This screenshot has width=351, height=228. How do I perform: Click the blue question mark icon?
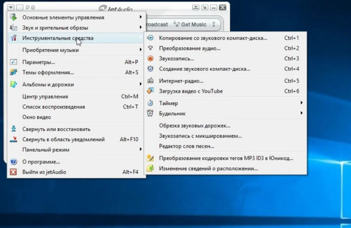[13, 161]
